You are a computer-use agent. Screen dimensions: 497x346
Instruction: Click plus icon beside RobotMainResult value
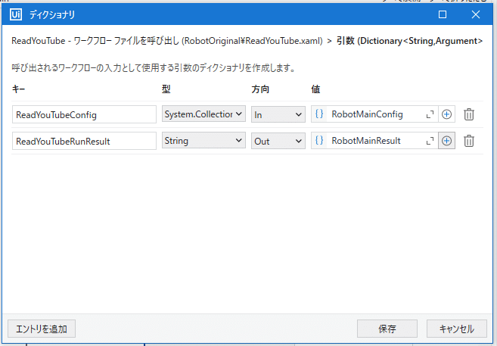(x=446, y=141)
